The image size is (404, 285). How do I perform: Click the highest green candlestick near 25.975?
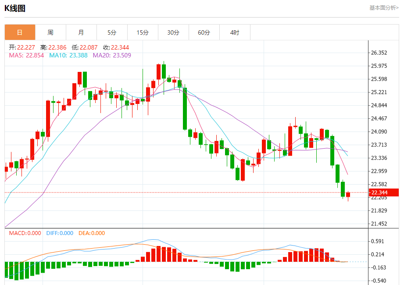coord(164,71)
